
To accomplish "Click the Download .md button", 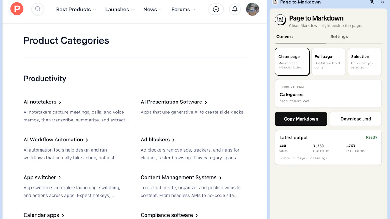I will tap(356, 119).
